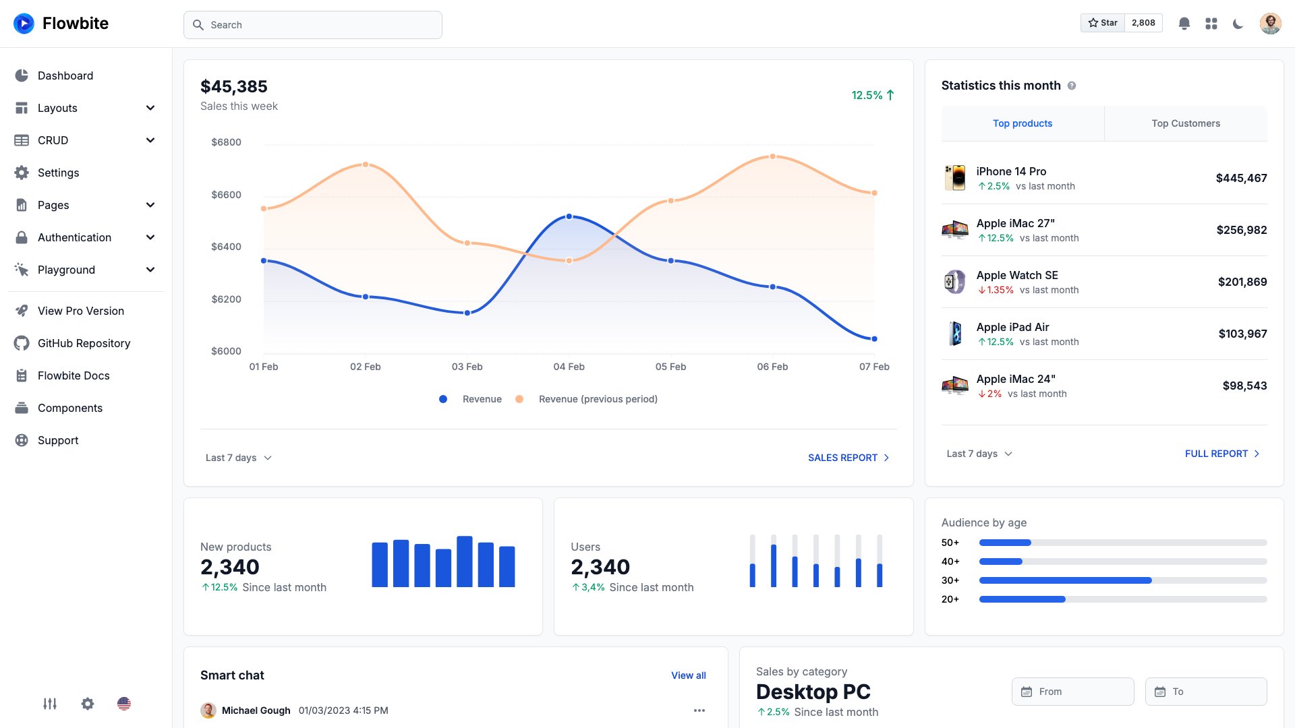
Task: Click inside the Search input field
Action: [312, 24]
